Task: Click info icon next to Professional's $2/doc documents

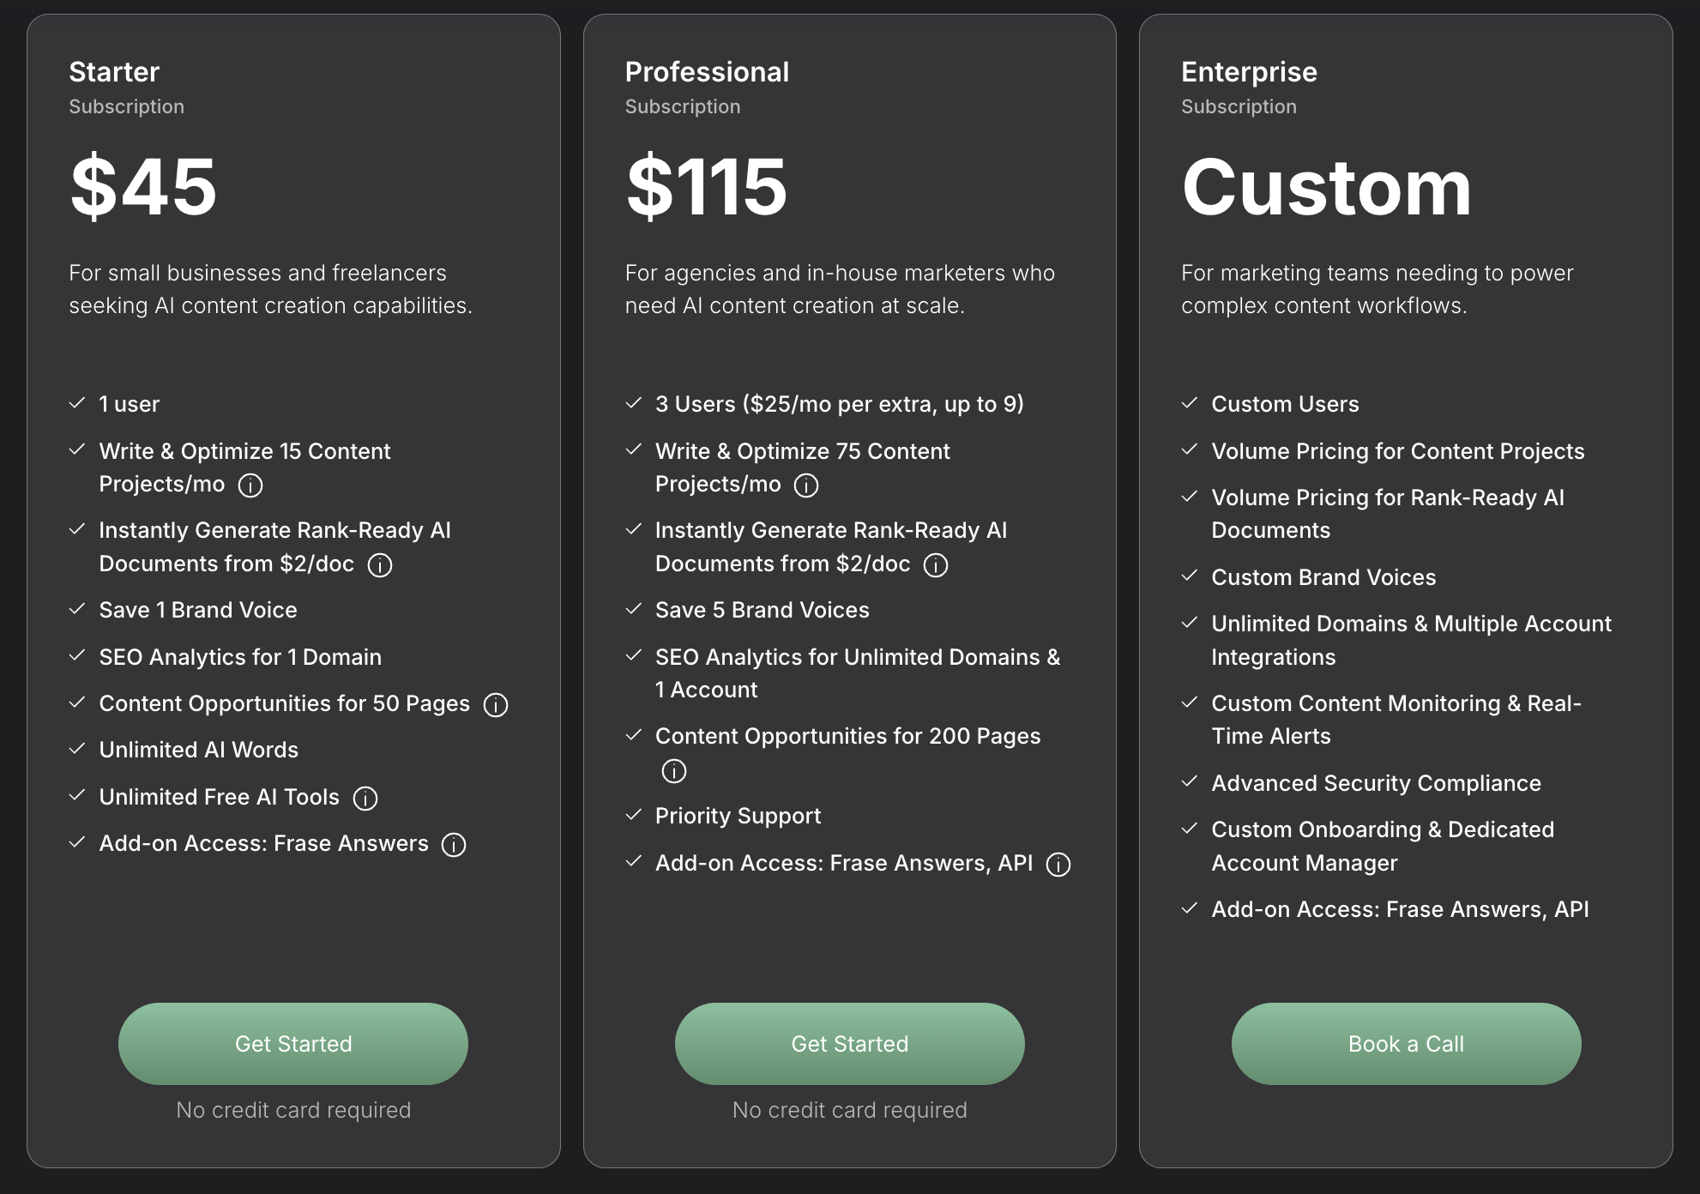Action: point(936,565)
